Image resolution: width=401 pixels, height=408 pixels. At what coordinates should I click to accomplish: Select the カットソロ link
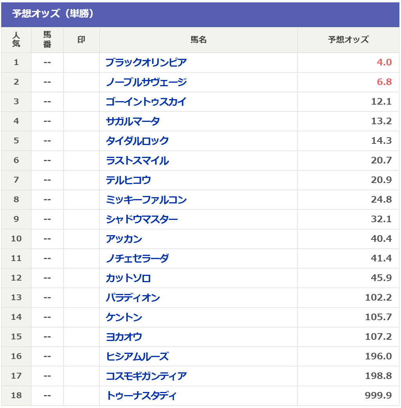point(128,278)
